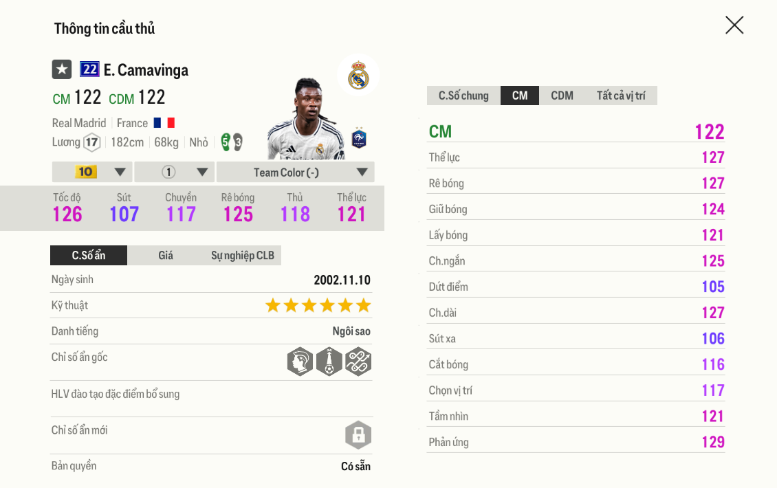Click the Phản ứng stat row showing 129
The image size is (777, 488).
pos(576,441)
